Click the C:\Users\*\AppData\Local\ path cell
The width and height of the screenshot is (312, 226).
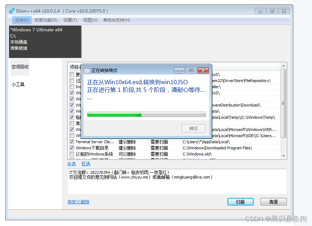pos(206,142)
